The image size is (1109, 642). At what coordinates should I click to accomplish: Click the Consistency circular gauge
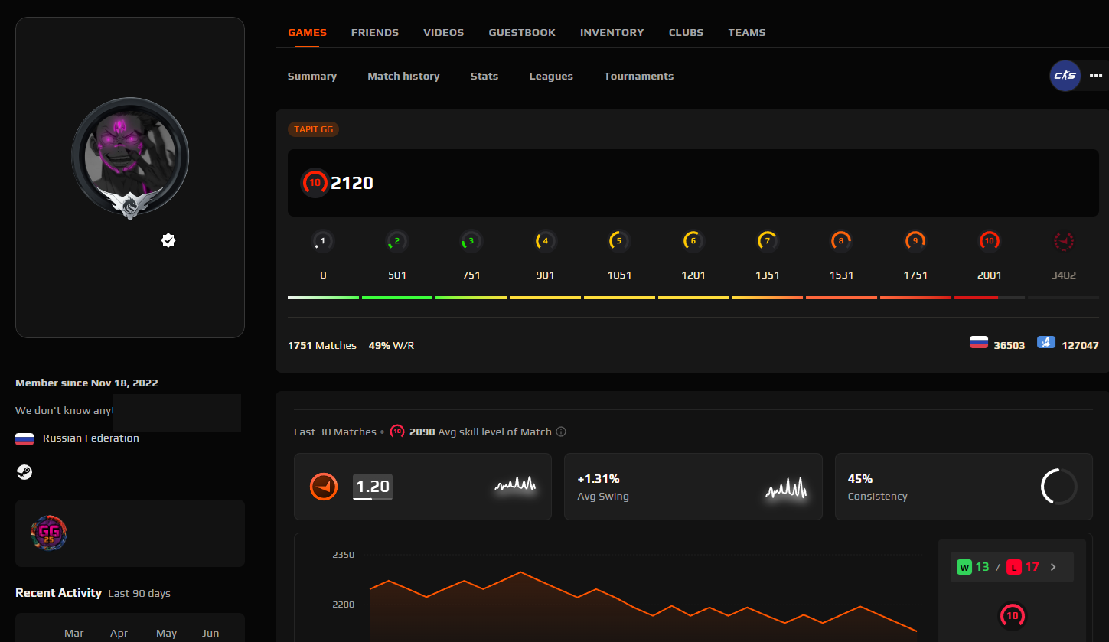(x=1059, y=487)
